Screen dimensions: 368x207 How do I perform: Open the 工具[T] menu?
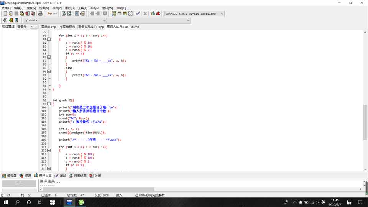[x=82, y=8]
